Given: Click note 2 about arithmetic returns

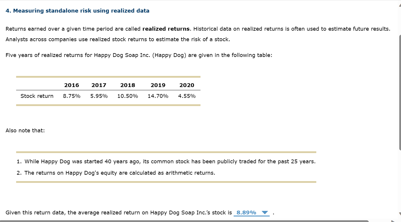Looking at the screenshot, I should point(119,173).
